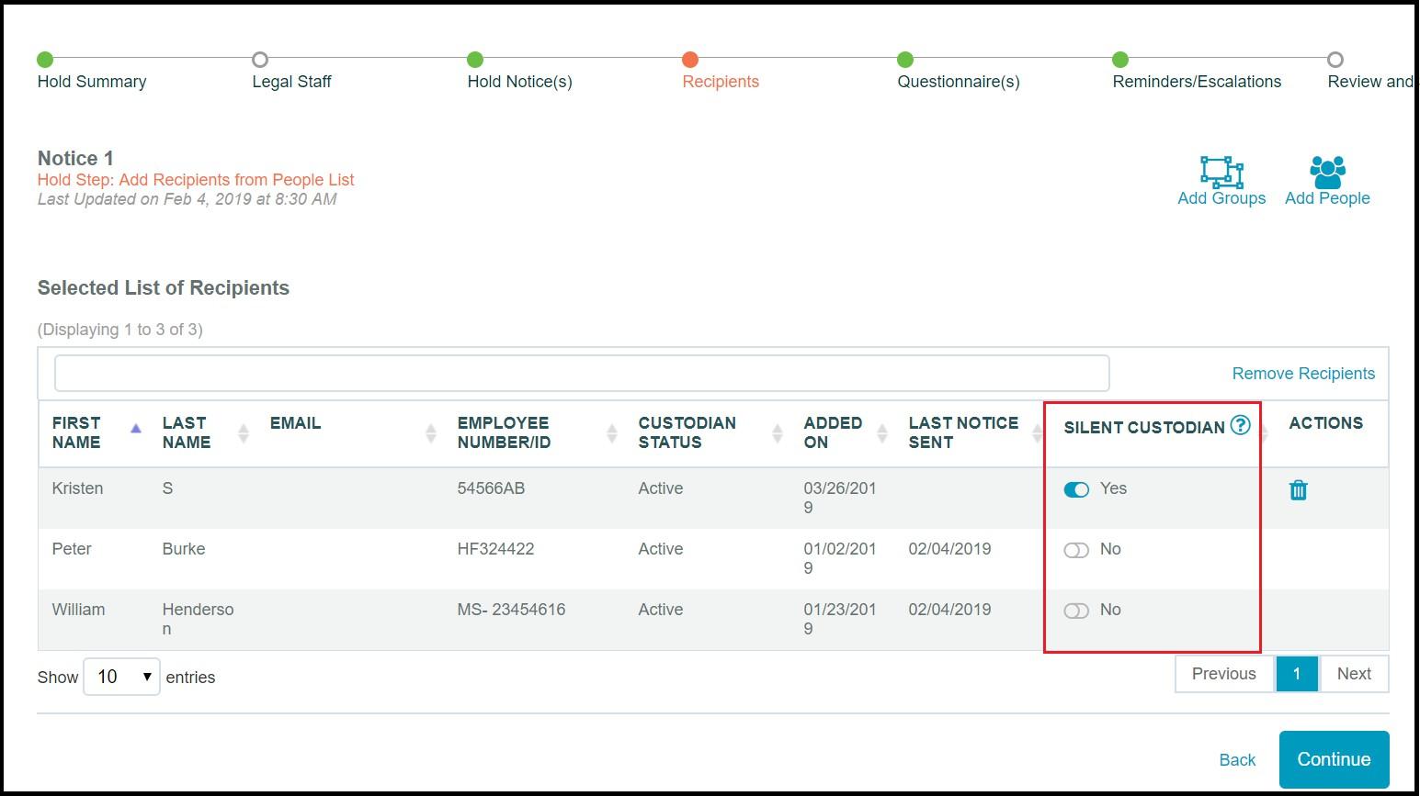Viewport: 1420px width, 796px height.
Task: Enable Silent Custodian for William Henderson
Action: [x=1076, y=611]
